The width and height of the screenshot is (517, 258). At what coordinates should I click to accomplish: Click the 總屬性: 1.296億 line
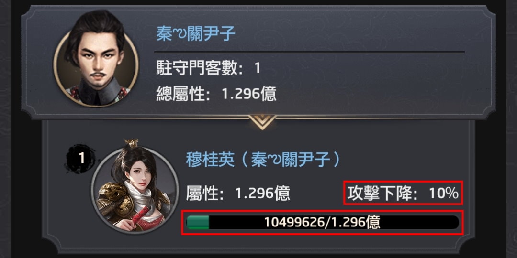coord(216,95)
